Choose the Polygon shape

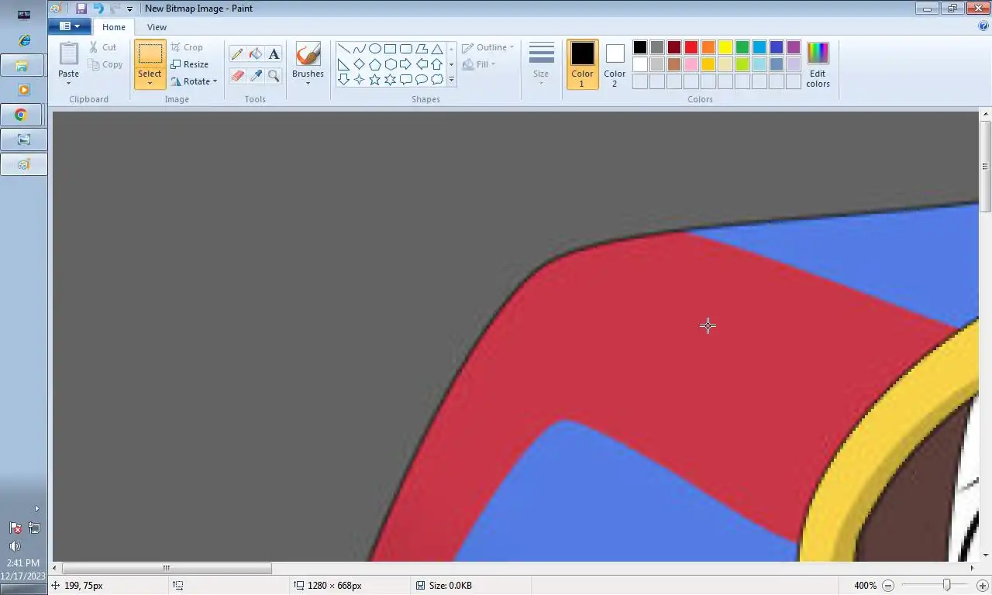[421, 49]
